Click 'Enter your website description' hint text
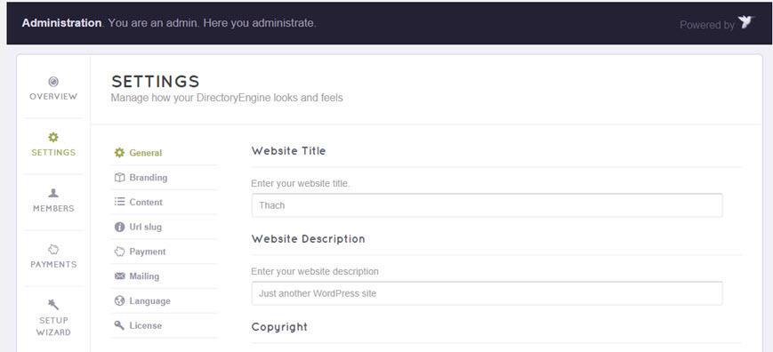This screenshot has width=773, height=352. [x=315, y=271]
